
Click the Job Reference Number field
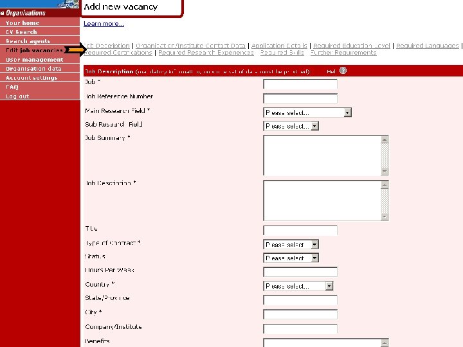coord(300,98)
